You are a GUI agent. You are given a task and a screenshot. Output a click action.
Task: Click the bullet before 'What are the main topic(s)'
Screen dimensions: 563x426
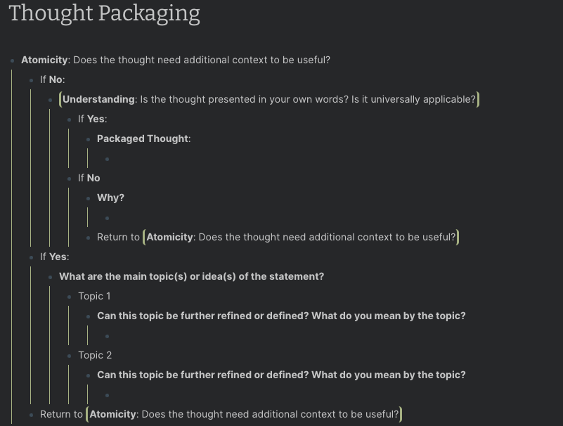[51, 277]
